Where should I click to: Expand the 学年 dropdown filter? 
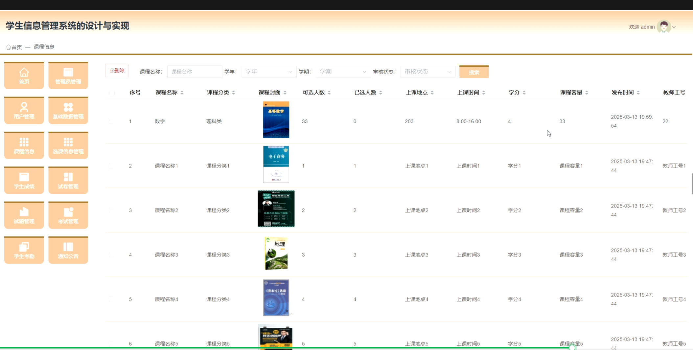click(x=268, y=72)
